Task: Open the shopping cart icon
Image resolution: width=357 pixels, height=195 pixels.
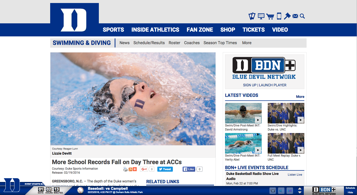Action: [270, 16]
